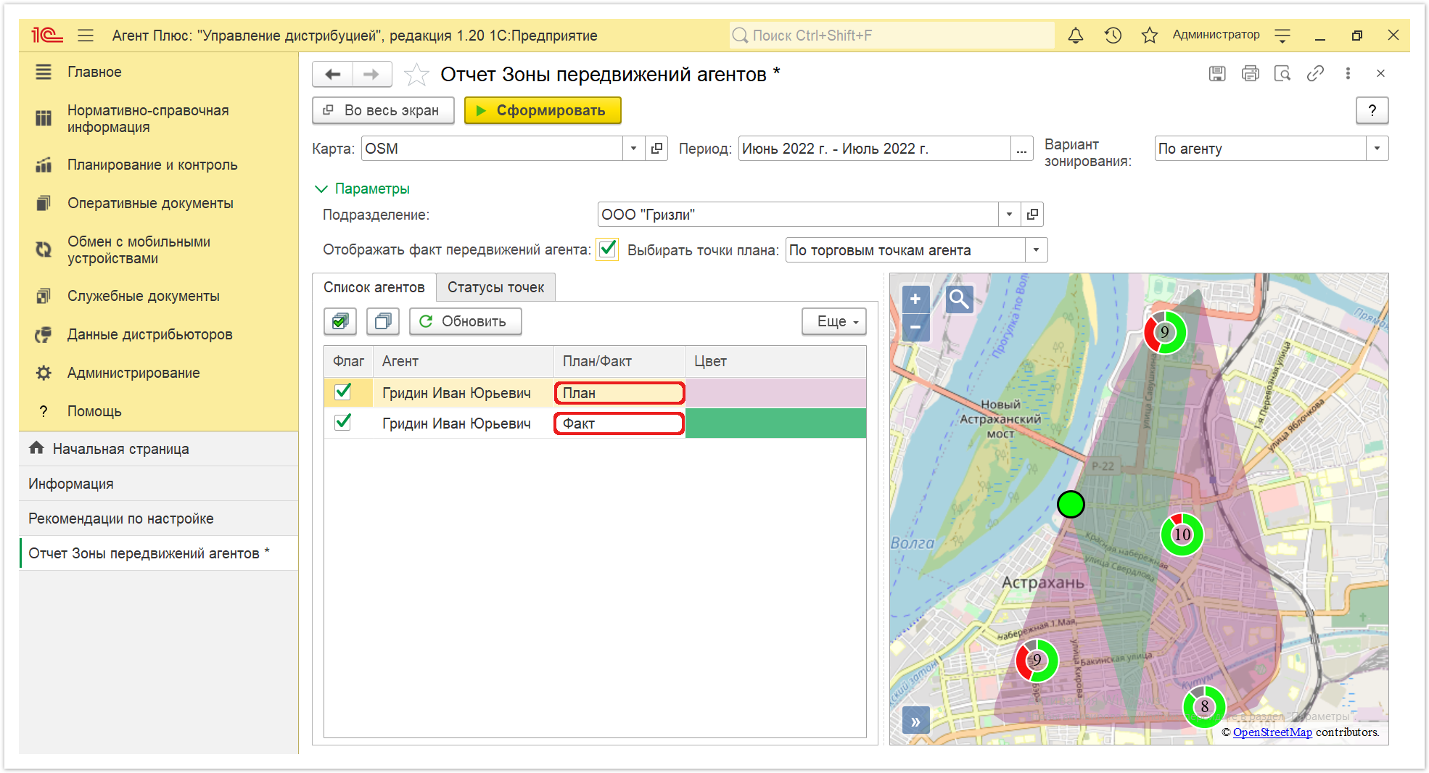Add report to favorites star

[416, 74]
